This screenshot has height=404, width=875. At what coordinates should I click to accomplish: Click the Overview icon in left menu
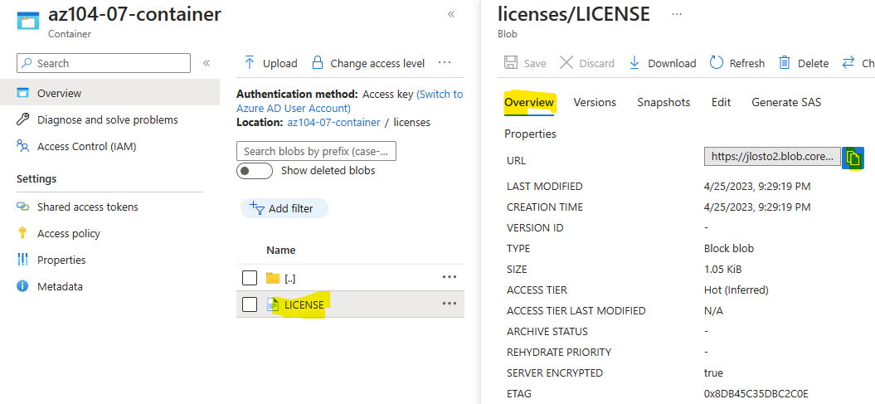(x=22, y=93)
